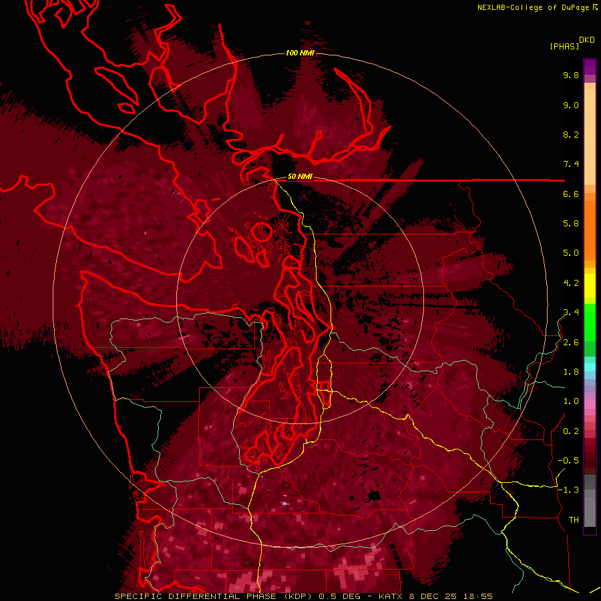Click the 50 NMI range ring label
This screenshot has width=601, height=601.
coord(300,177)
